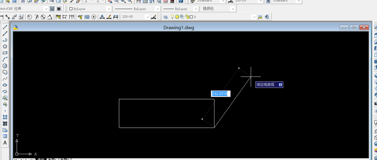
Task: Click the workspace settings gear button
Action: [x=52, y=9]
